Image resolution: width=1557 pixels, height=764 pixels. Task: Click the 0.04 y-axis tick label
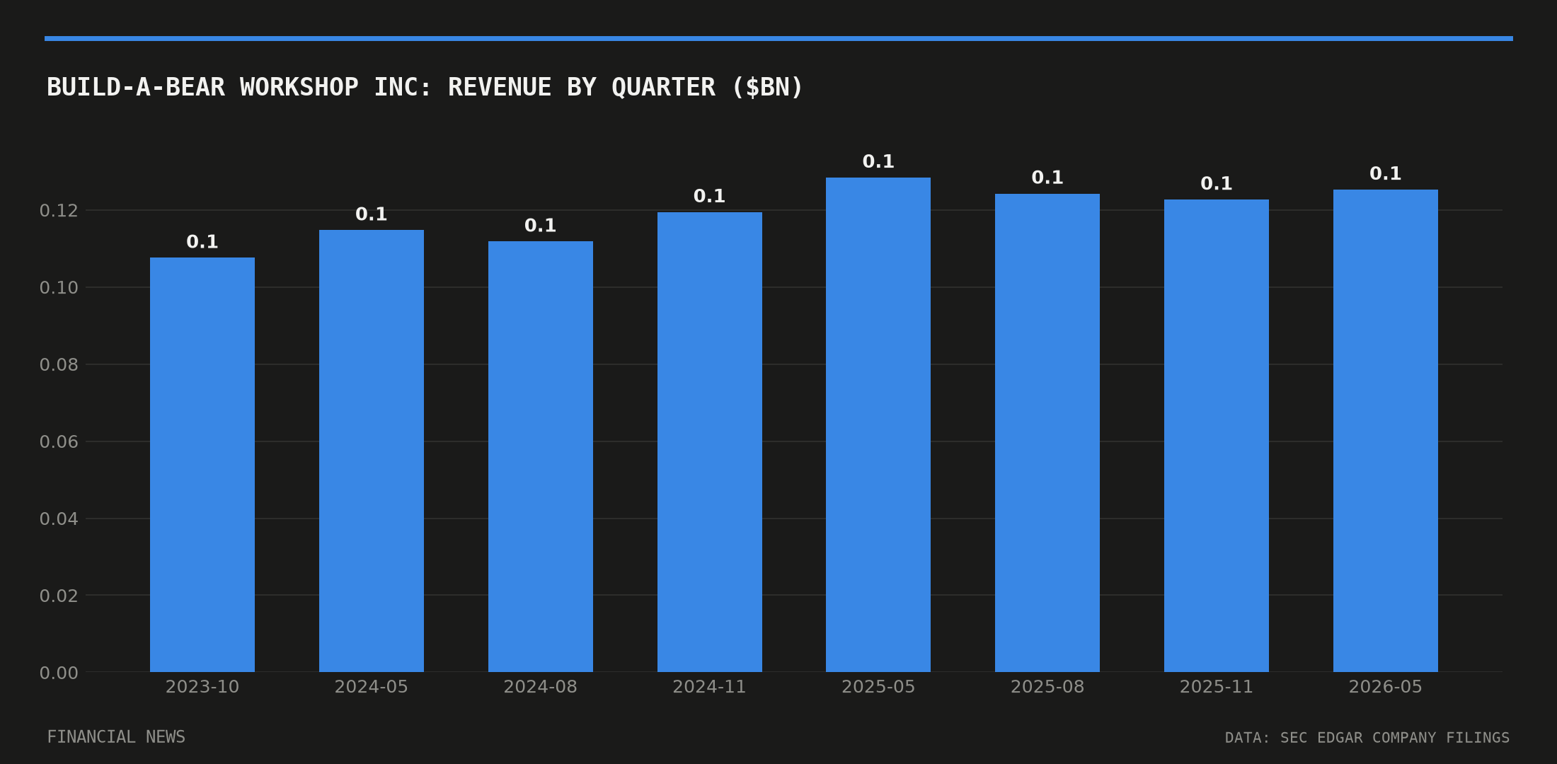pyautogui.click(x=59, y=519)
